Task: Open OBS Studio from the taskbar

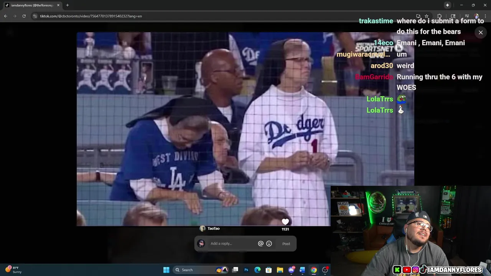Action: click(325, 270)
